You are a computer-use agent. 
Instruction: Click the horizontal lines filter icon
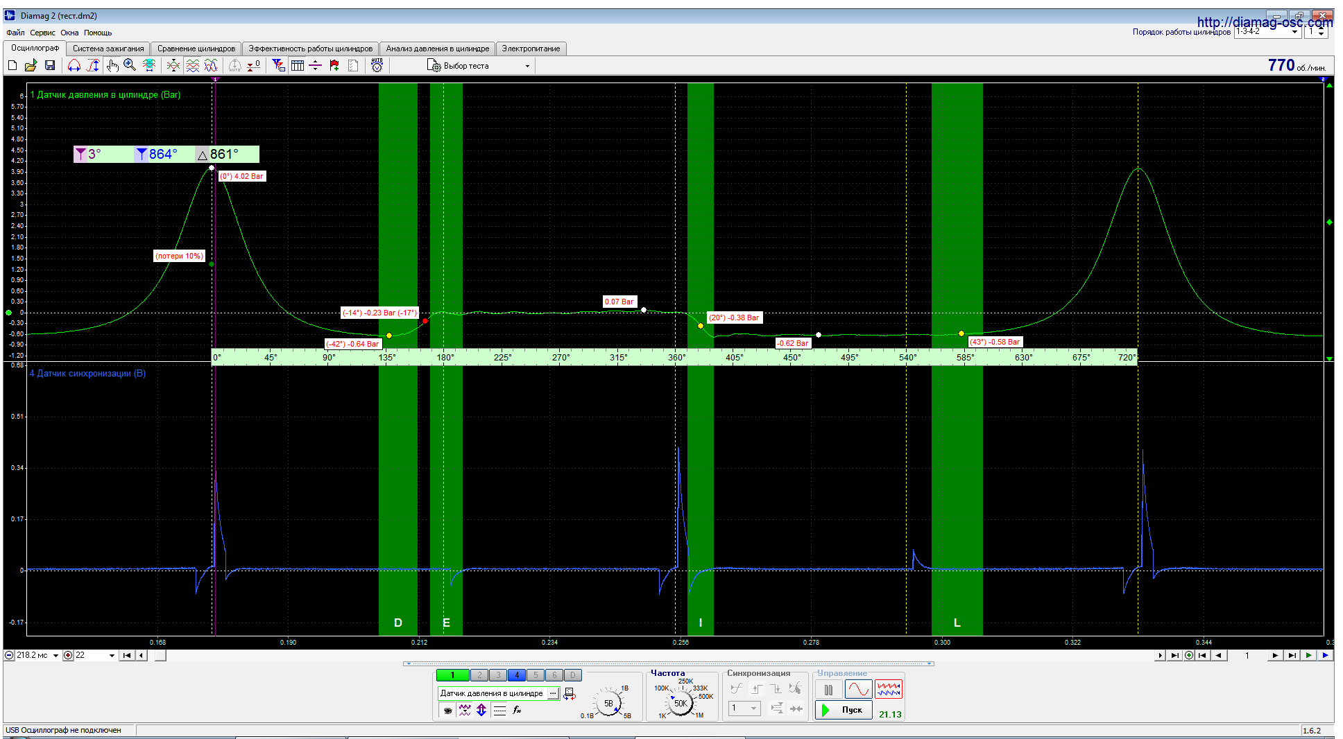(499, 710)
